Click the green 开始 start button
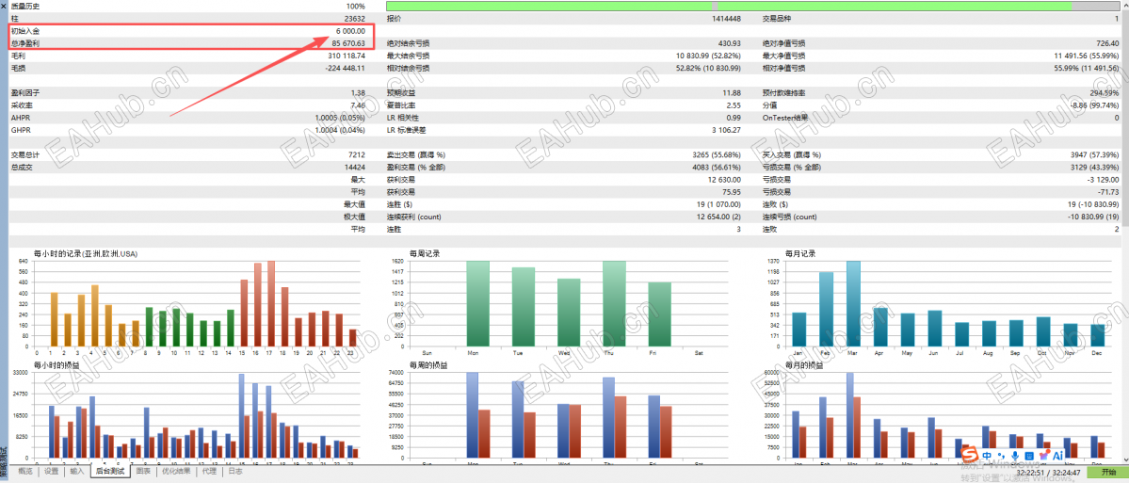 pos(1107,473)
